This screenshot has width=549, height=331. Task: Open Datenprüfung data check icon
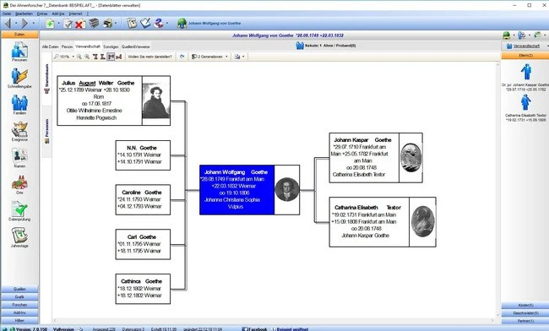(19, 210)
